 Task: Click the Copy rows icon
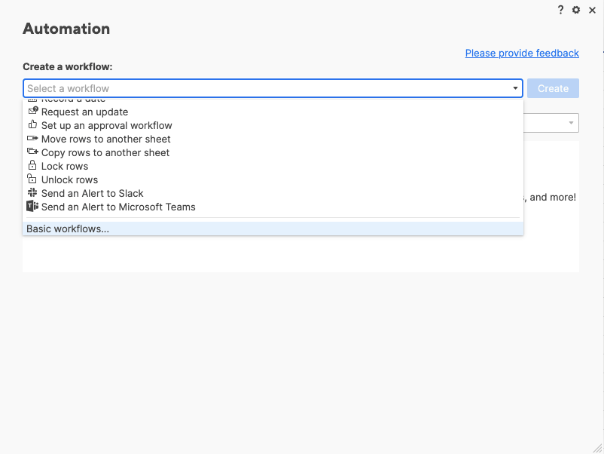point(32,152)
